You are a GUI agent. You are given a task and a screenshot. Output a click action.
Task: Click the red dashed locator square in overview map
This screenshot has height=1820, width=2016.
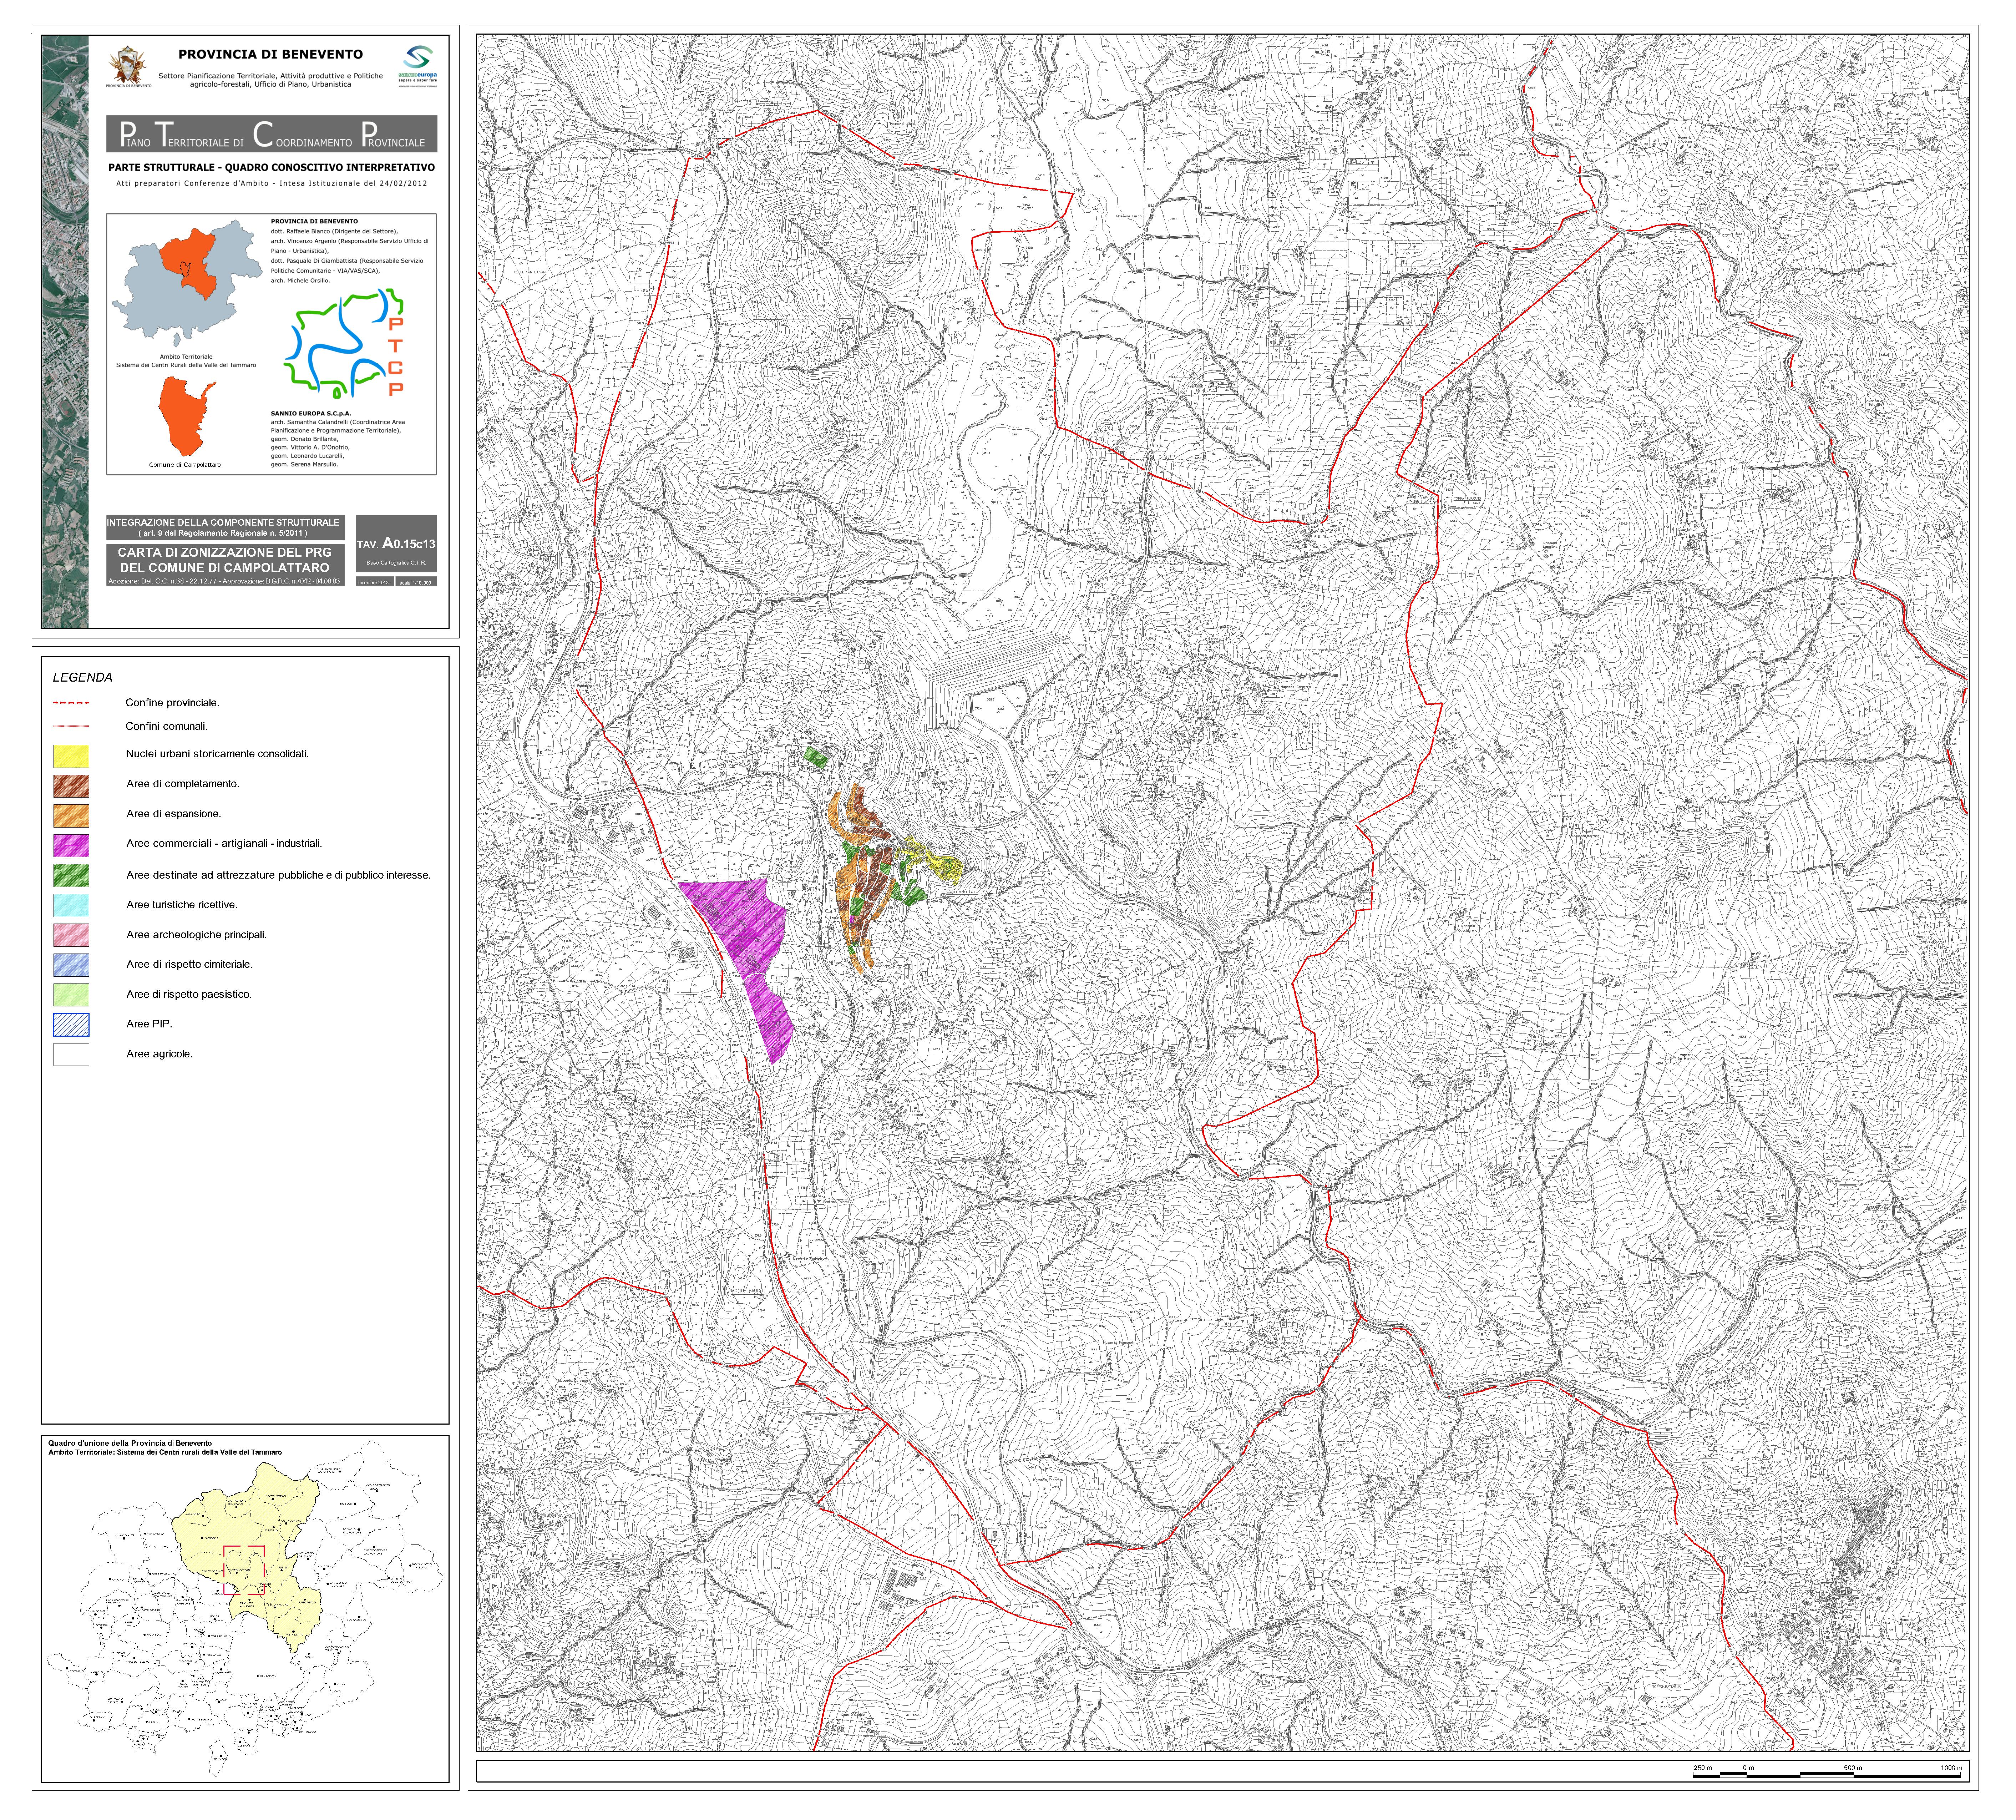[x=244, y=1570]
